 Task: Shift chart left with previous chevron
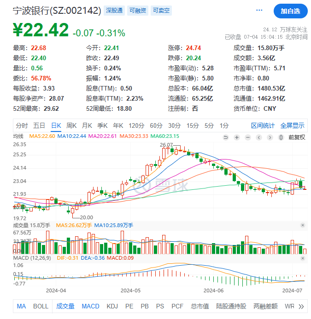tap(259, 137)
